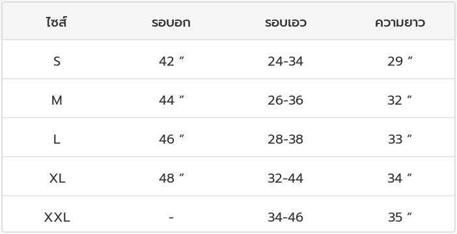The width and height of the screenshot is (457, 234).
Task: Click the 32-44 waist value
Action: (285, 178)
